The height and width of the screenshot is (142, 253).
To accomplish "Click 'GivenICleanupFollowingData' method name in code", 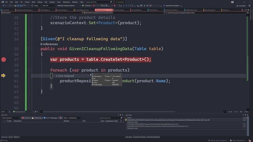I will (100, 49).
